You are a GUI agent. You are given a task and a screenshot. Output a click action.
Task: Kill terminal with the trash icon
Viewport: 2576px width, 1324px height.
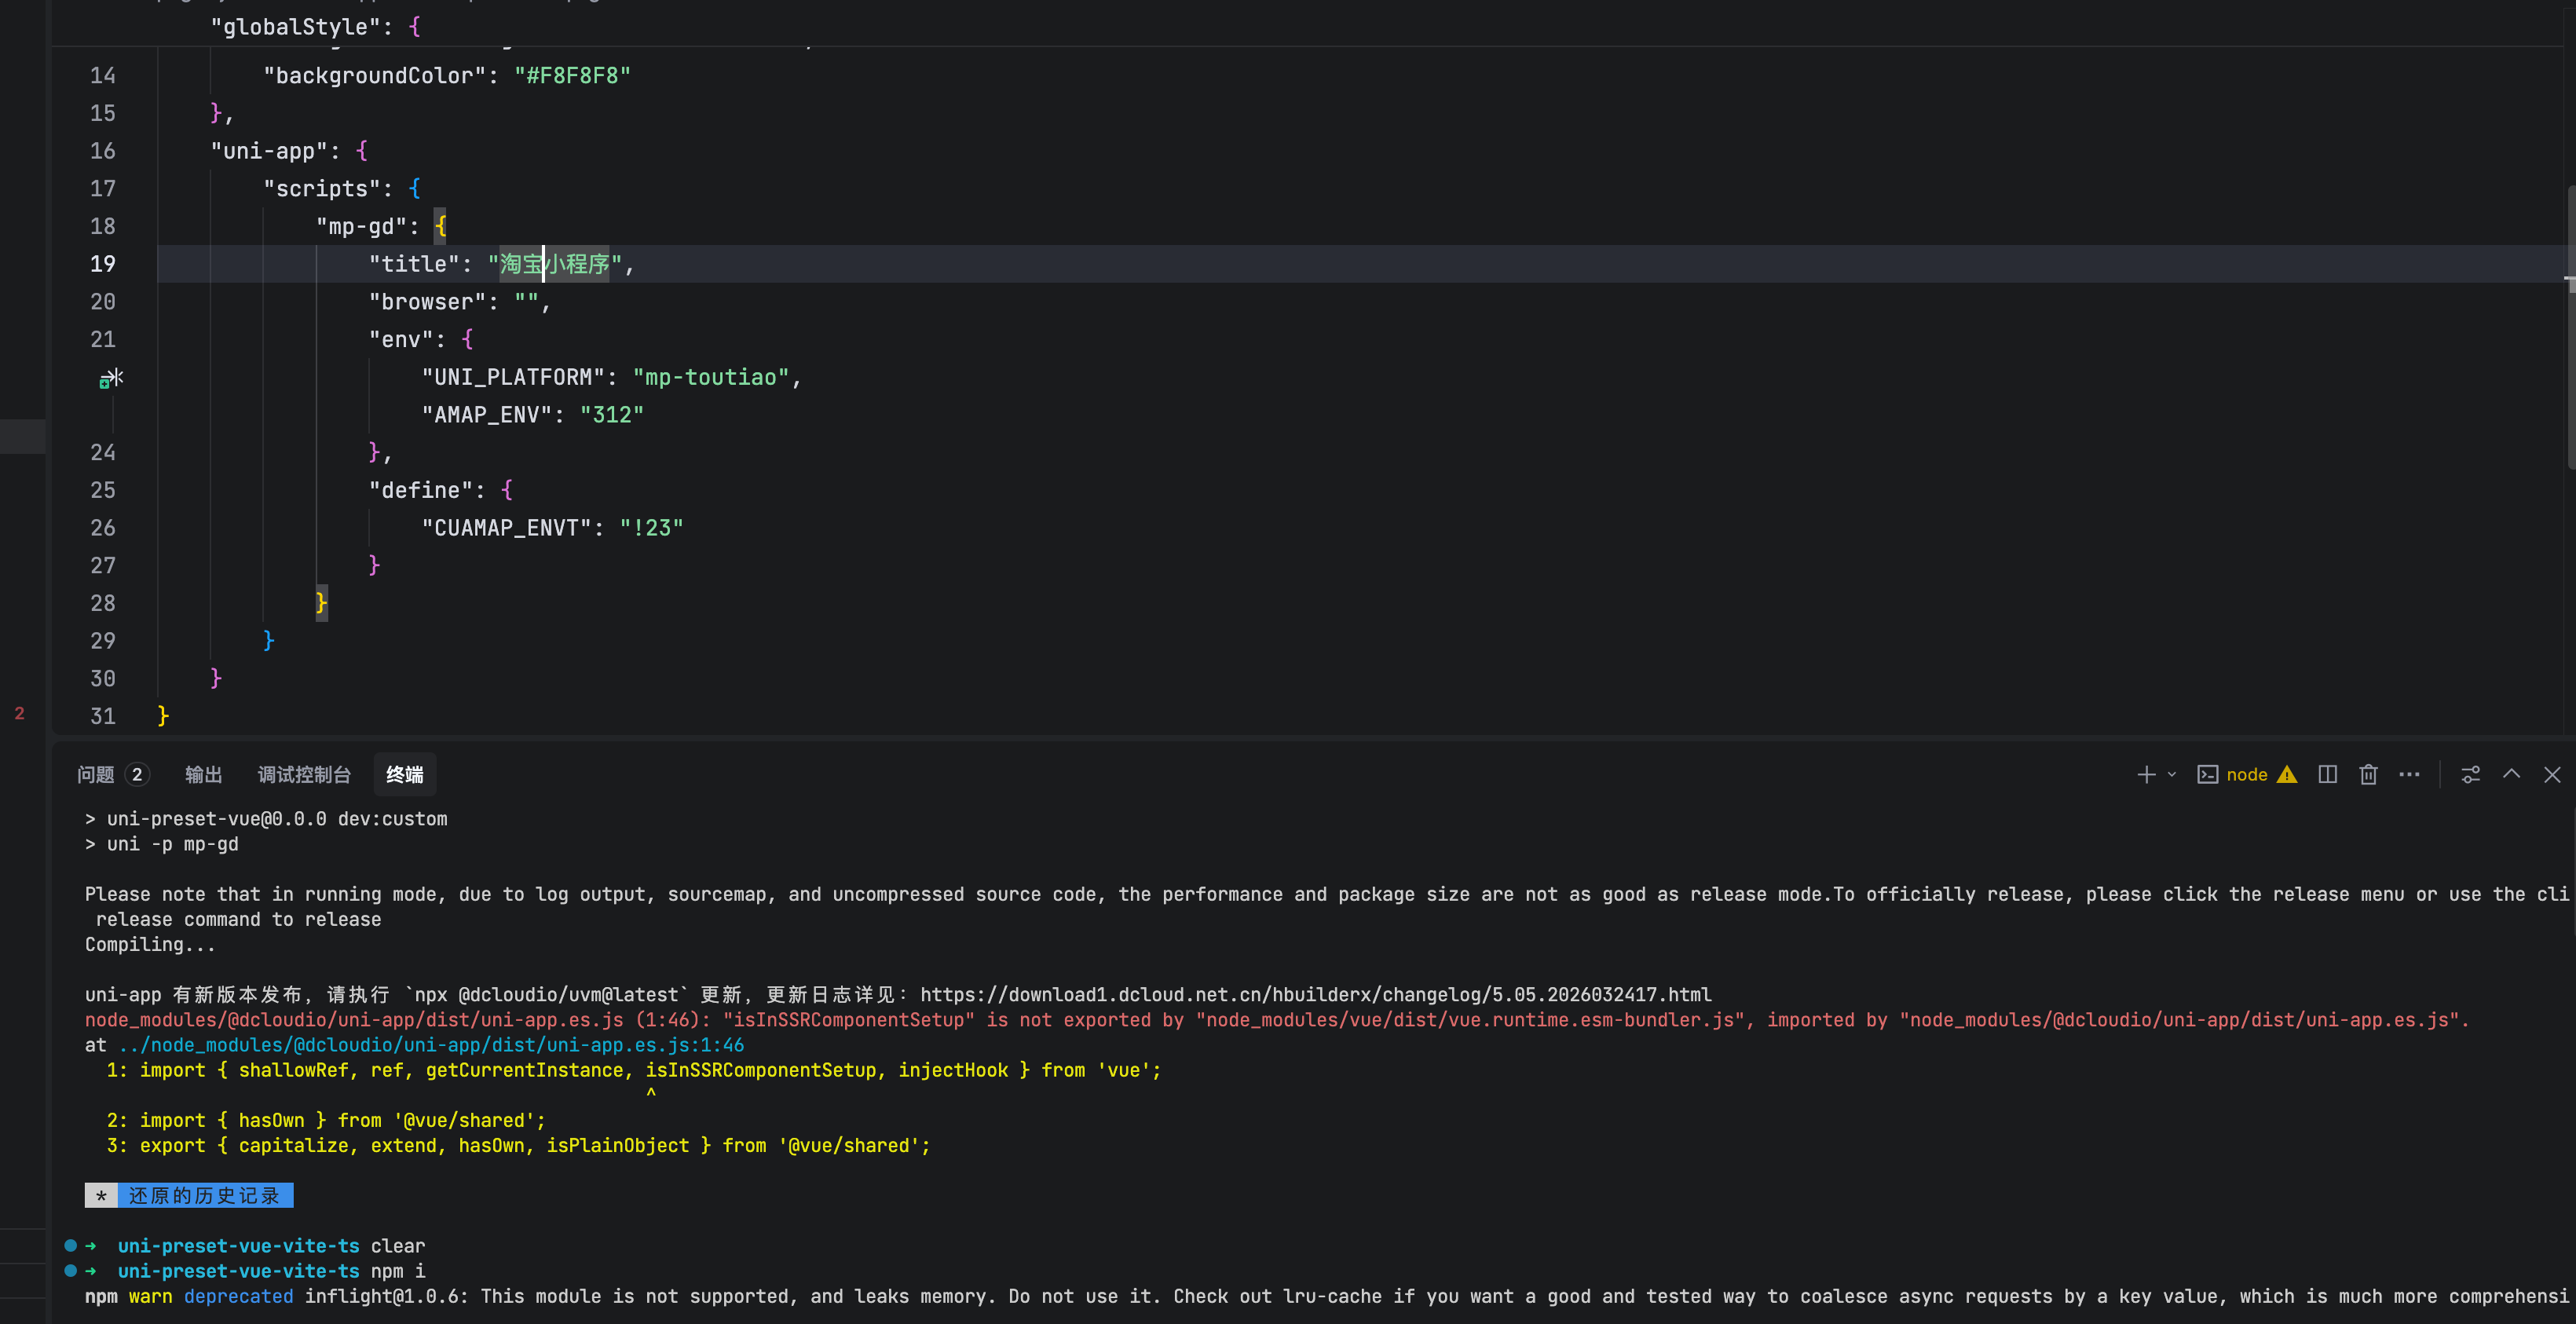click(x=2368, y=775)
